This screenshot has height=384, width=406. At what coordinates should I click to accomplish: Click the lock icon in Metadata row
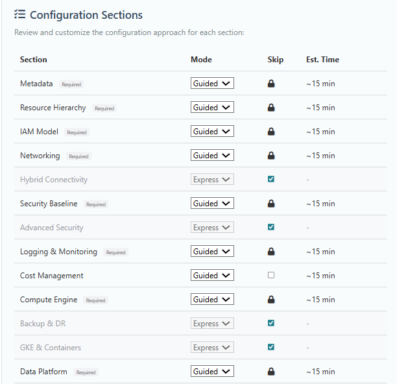coord(271,84)
